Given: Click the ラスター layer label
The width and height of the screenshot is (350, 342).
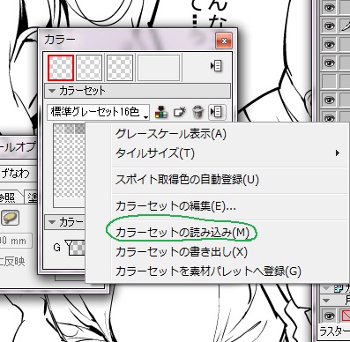Looking at the screenshot, I should click(334, 331).
